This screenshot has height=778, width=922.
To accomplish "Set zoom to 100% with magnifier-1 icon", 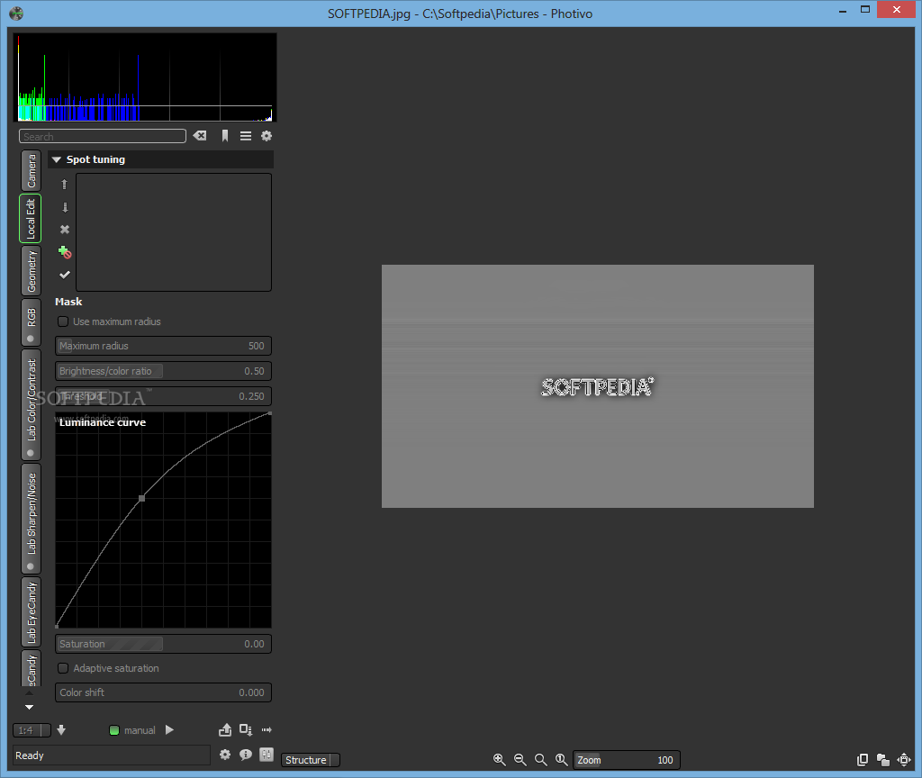I will (562, 760).
